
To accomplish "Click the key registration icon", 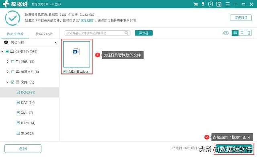I will click(203, 4).
